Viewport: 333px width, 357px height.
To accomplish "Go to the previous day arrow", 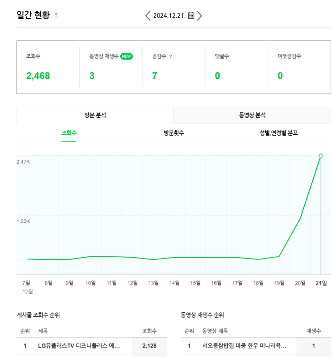I will (x=148, y=16).
